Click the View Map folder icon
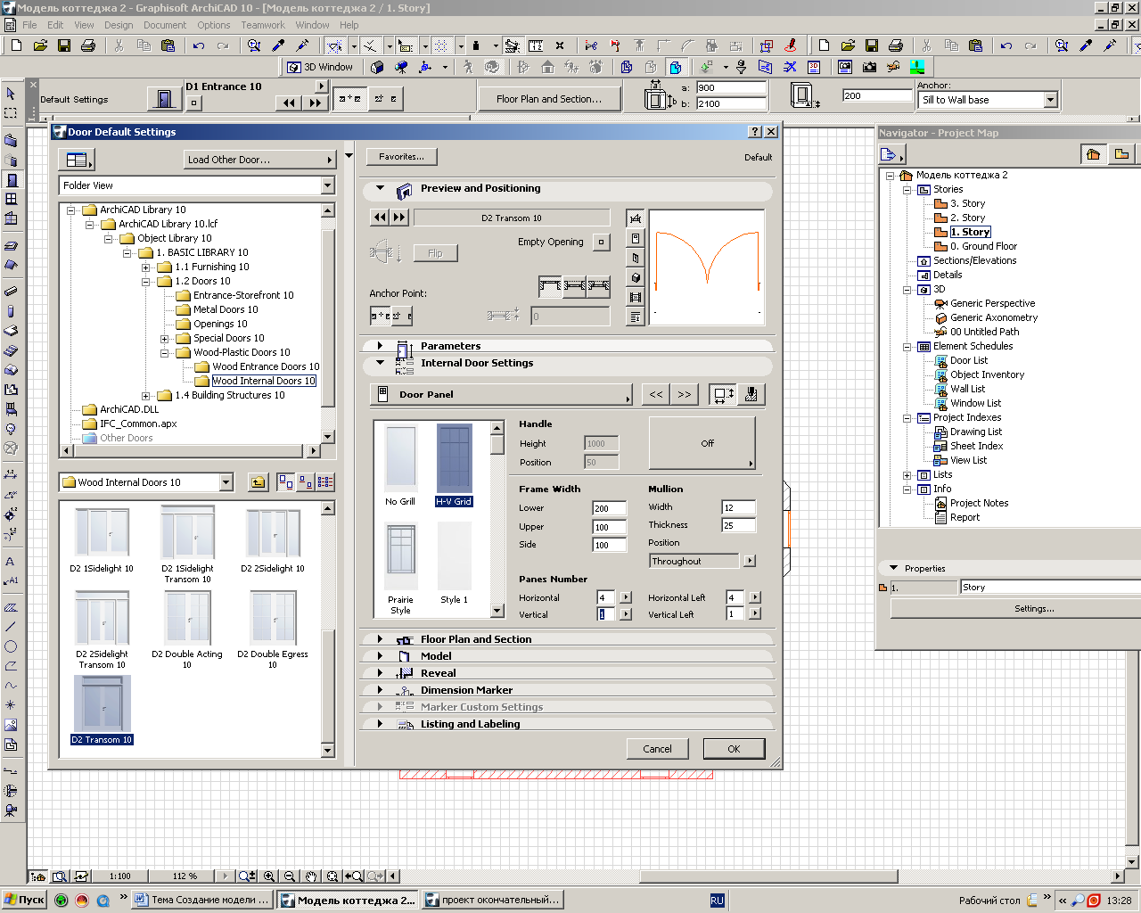Screen dimensions: 1141x913 [1121, 154]
